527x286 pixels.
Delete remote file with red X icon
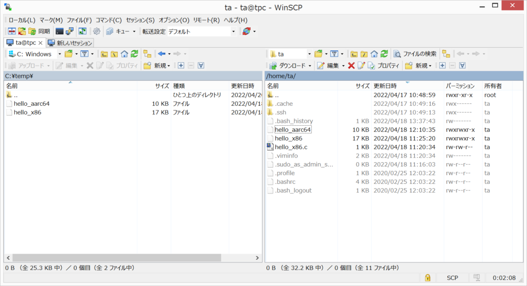pyautogui.click(x=351, y=66)
